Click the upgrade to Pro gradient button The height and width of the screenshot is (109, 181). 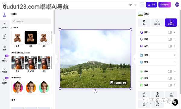click(x=165, y=5)
